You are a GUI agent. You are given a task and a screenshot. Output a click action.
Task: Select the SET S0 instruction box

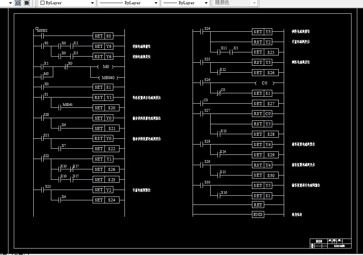103,36
